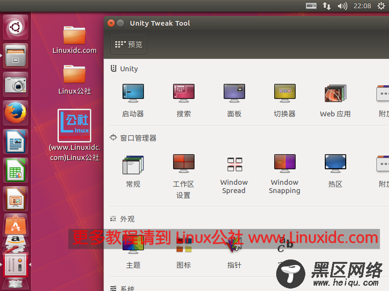Viewport: 389px width, 291px height.
Task: Click the 外观 section heading
Action: pyautogui.click(x=127, y=219)
